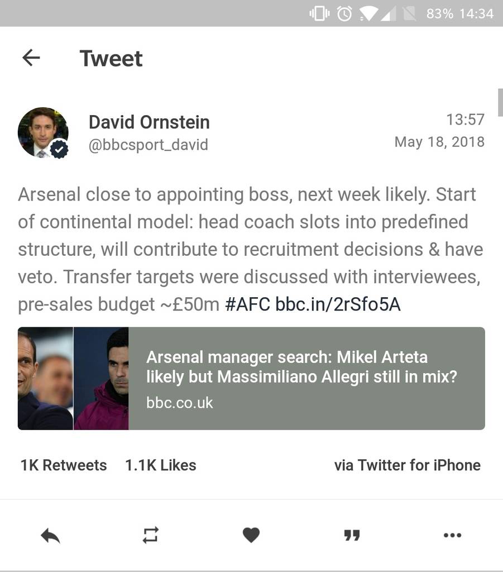Viewport: 503px width, 572px height.
Task: Tap the verified badge on the avatar
Action: [59, 150]
